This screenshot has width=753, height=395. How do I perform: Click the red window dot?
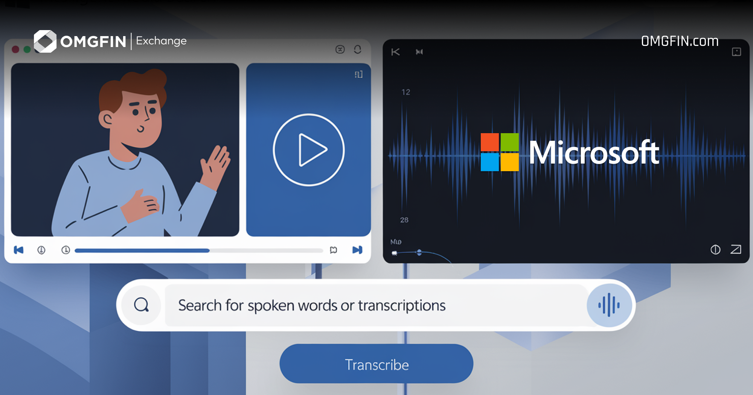click(15, 49)
